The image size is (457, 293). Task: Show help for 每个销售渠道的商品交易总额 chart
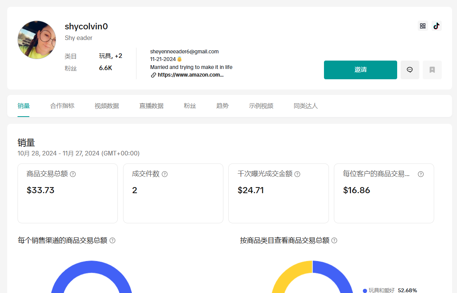click(112, 240)
